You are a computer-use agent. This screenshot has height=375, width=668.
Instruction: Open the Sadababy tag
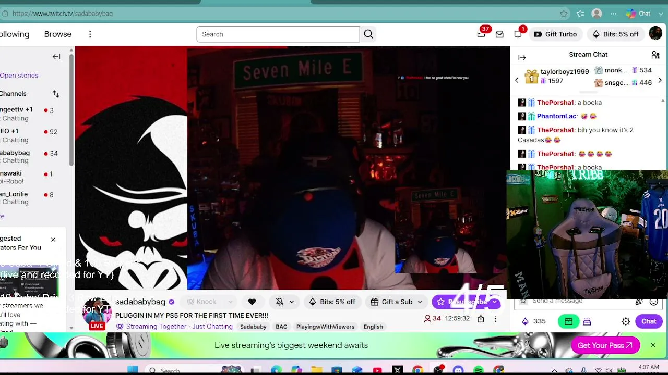pyautogui.click(x=253, y=327)
